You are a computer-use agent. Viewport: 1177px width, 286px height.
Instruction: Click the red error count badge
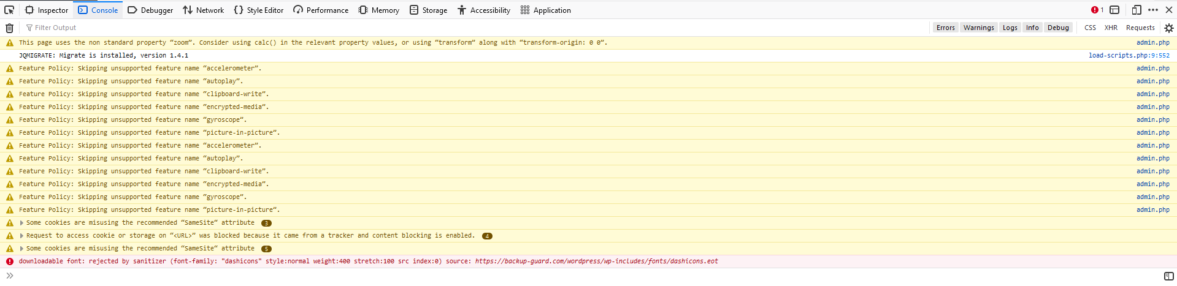pyautogui.click(x=1097, y=10)
